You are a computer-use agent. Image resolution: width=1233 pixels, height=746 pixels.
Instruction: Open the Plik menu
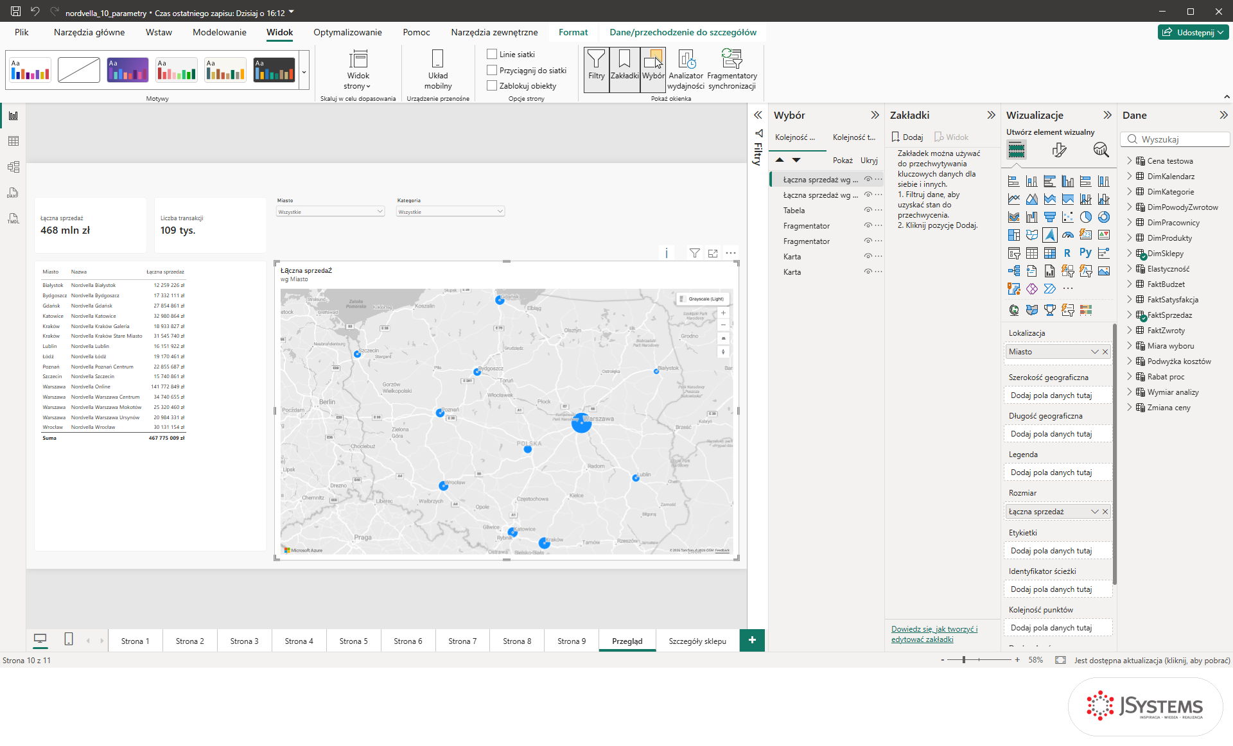(x=22, y=32)
